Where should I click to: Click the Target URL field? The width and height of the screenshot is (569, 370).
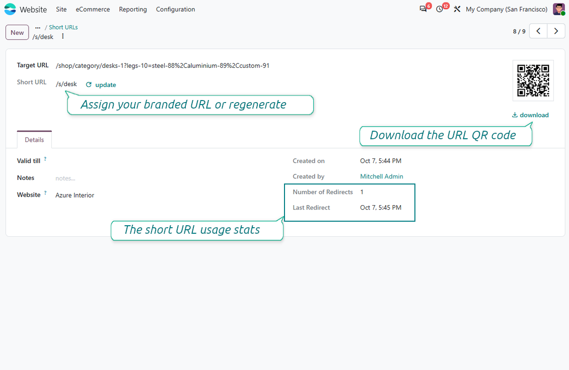tap(162, 65)
